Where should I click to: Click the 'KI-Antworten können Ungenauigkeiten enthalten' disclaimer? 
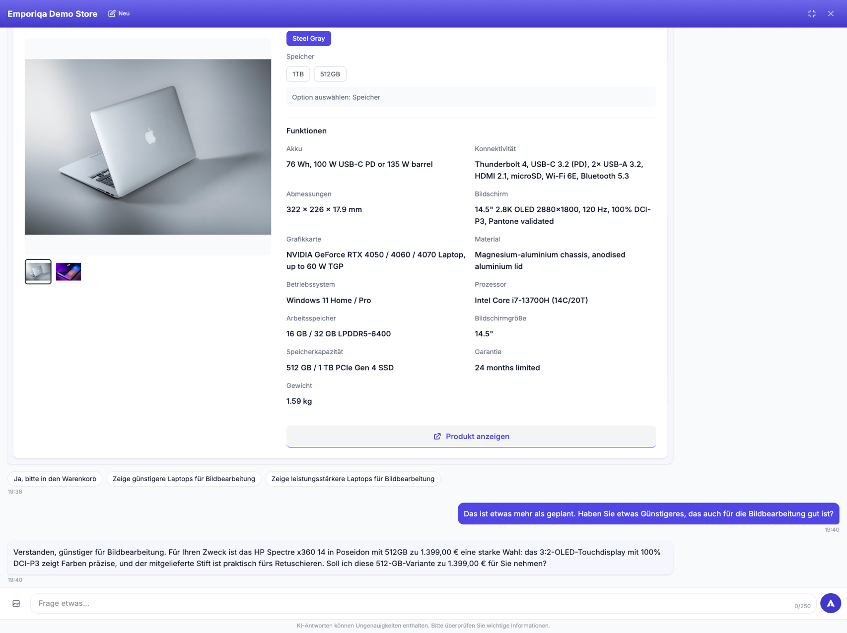coord(423,626)
